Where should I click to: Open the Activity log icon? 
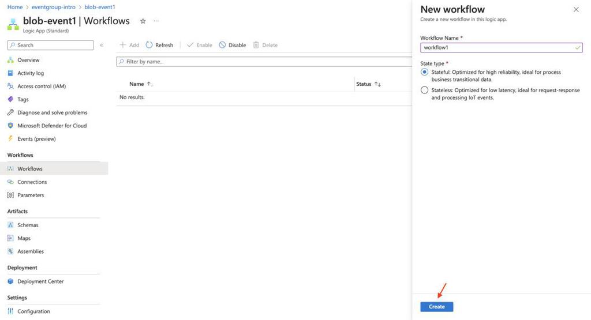pyautogui.click(x=10, y=73)
